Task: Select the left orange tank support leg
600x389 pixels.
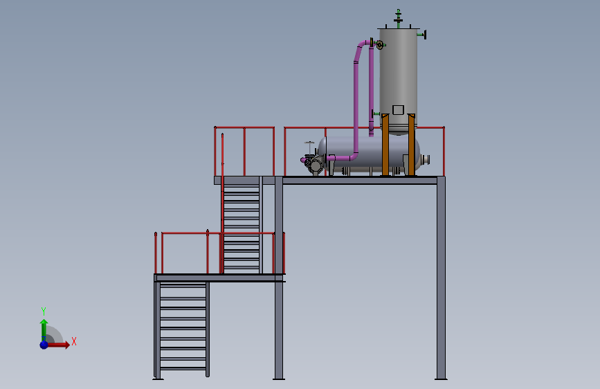Action: point(385,145)
